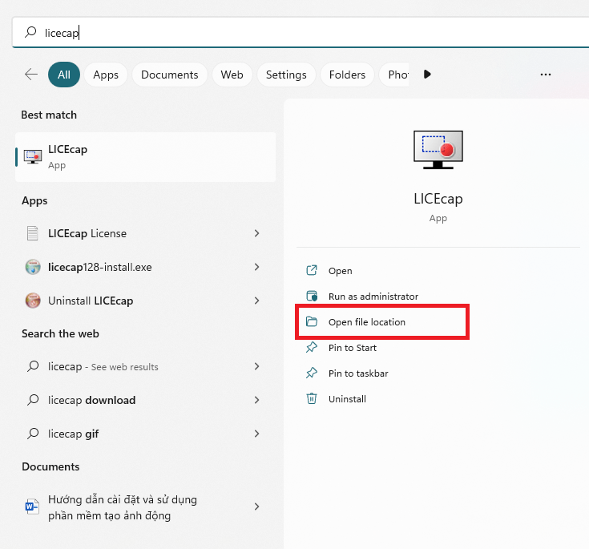The width and height of the screenshot is (589, 549).
Task: Click the pin icon next to Pin to Start
Action: coord(312,347)
